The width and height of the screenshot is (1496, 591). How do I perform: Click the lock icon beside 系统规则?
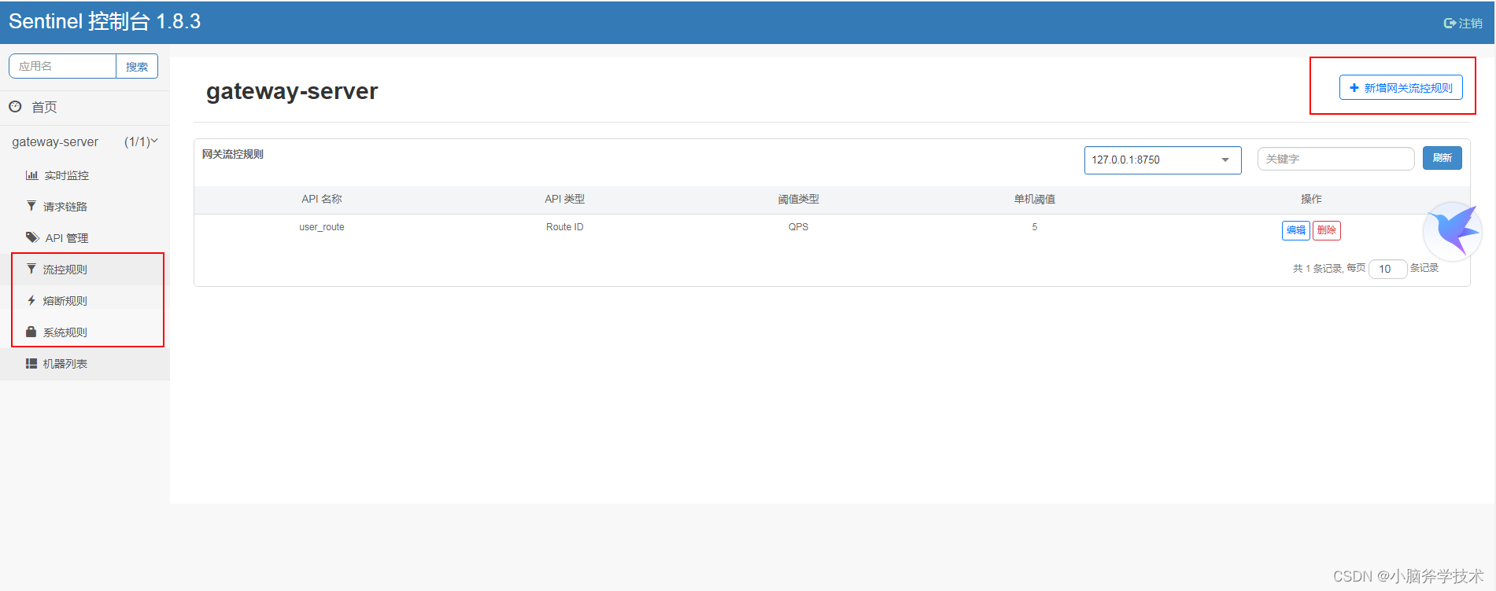[x=31, y=332]
